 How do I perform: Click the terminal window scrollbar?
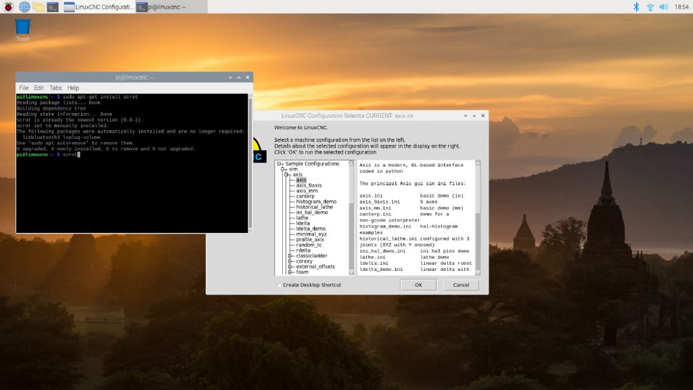pyautogui.click(x=250, y=162)
